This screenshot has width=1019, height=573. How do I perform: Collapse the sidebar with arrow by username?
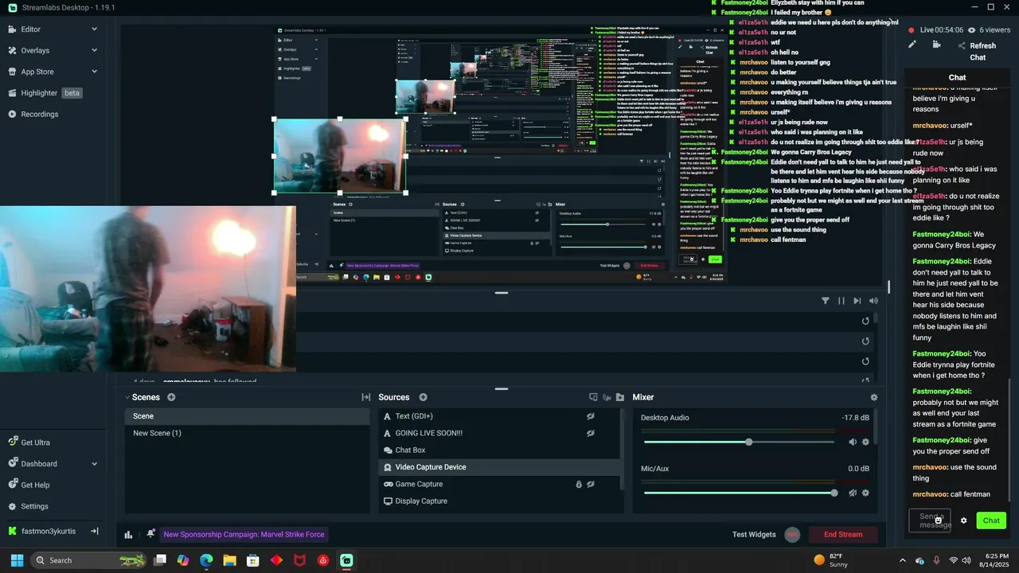(x=94, y=531)
